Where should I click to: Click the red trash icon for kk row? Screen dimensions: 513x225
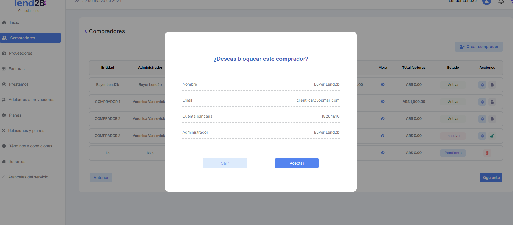coord(487,153)
